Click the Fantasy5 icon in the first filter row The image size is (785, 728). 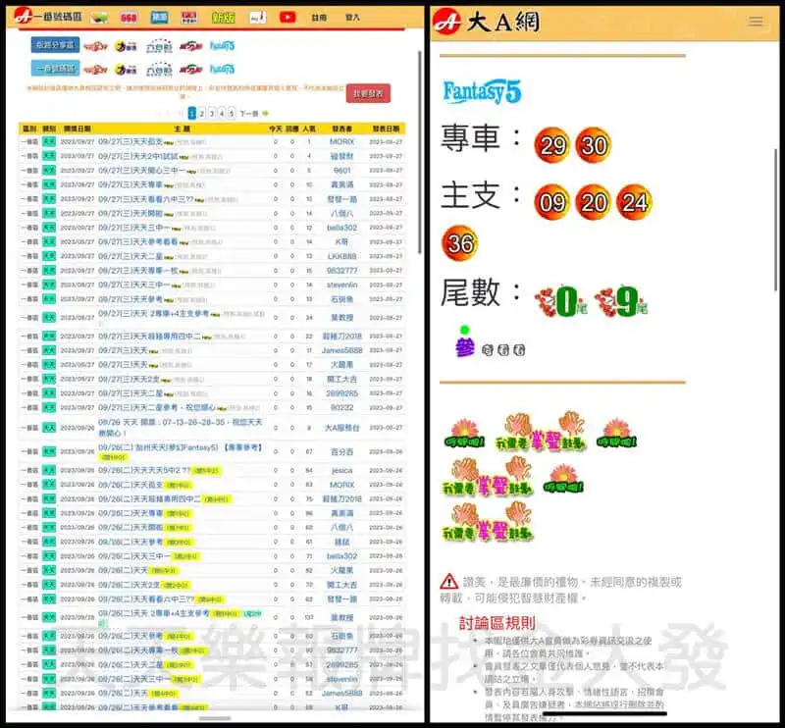click(x=223, y=45)
